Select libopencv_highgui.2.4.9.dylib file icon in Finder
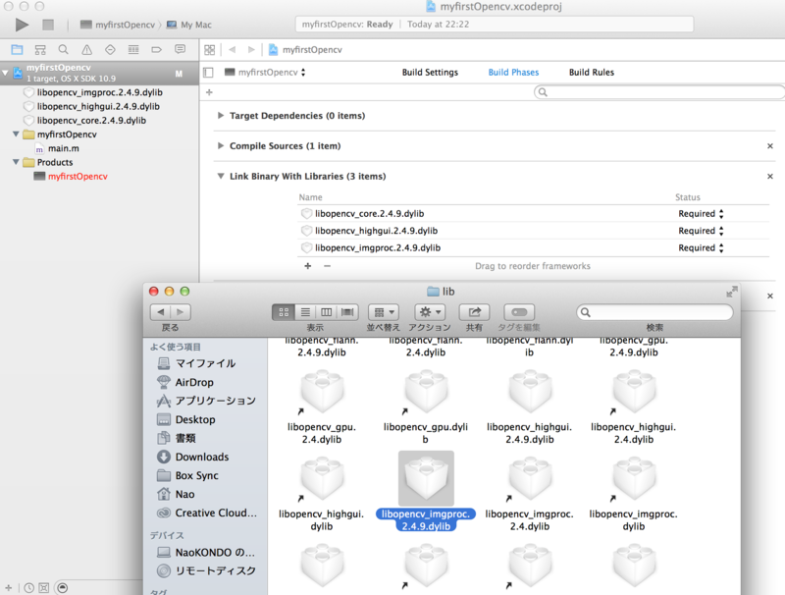 (x=530, y=393)
